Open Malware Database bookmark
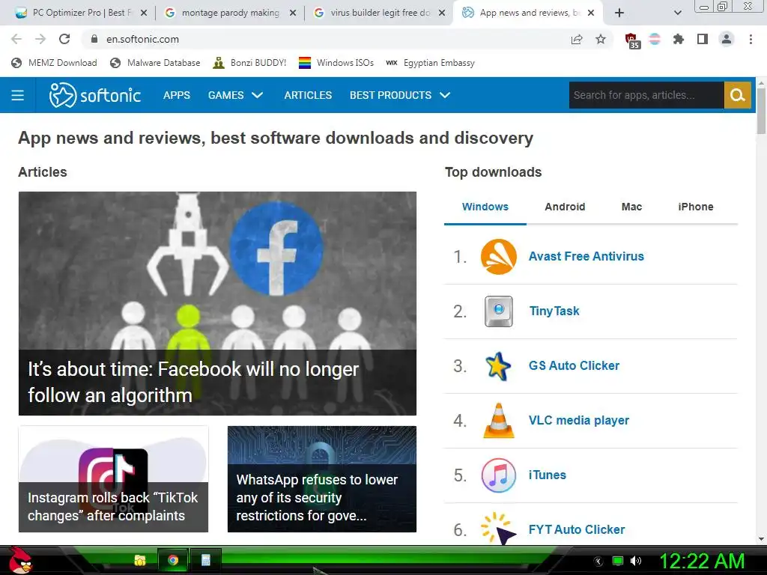The height and width of the screenshot is (575, 767). tap(156, 63)
